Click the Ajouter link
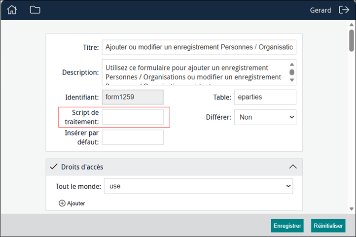356x237 pixels. coord(76,203)
